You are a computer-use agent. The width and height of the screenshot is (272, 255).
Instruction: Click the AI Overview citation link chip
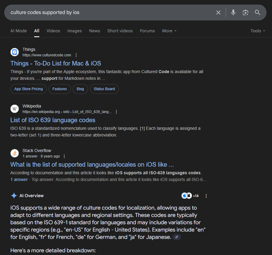click(177, 237)
